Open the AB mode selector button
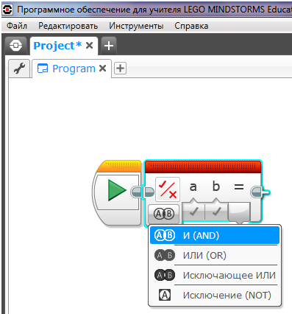Image resolution: width=292 pixels, height=314 pixels. pos(164,214)
